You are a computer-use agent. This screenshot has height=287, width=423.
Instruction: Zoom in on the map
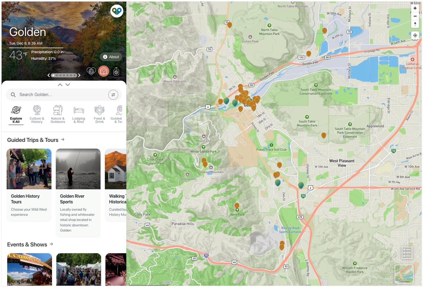(x=415, y=8)
